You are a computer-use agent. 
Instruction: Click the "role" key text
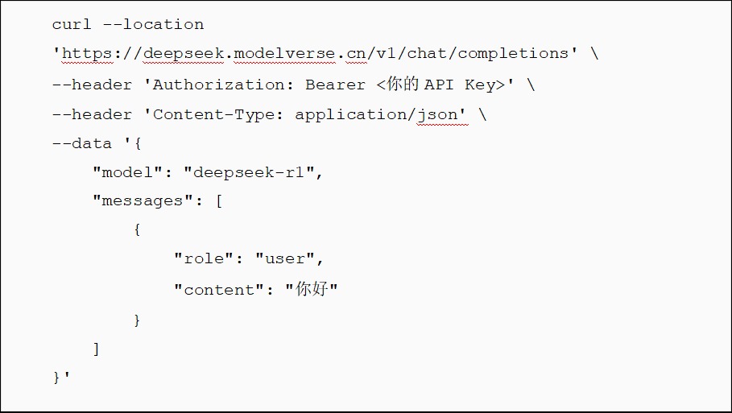tap(204, 258)
